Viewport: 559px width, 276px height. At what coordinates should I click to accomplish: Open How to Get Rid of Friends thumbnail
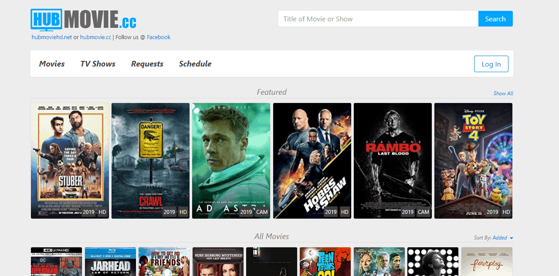(x=164, y=262)
